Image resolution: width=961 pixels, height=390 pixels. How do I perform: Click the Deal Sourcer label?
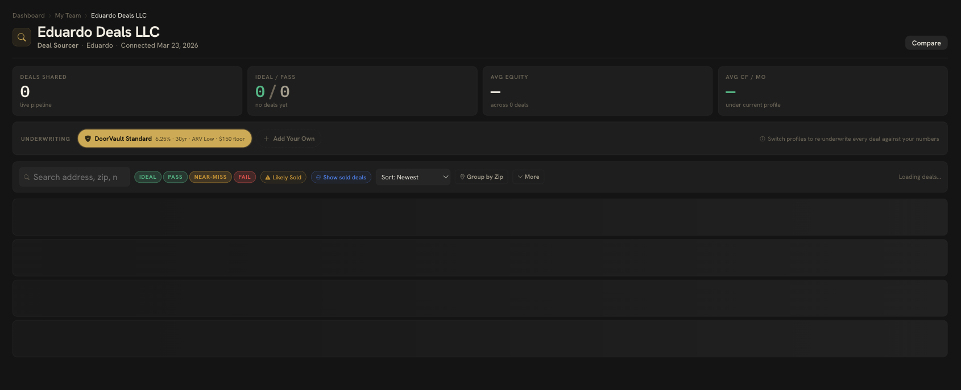(58, 45)
